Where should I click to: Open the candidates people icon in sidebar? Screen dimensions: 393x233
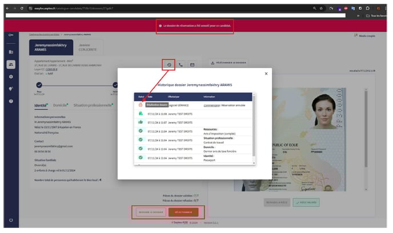point(11,64)
